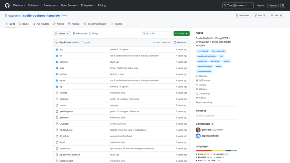Screen dimensions: 290x163
Task: Select the everylayout topic tag
Action: pos(203,51)
